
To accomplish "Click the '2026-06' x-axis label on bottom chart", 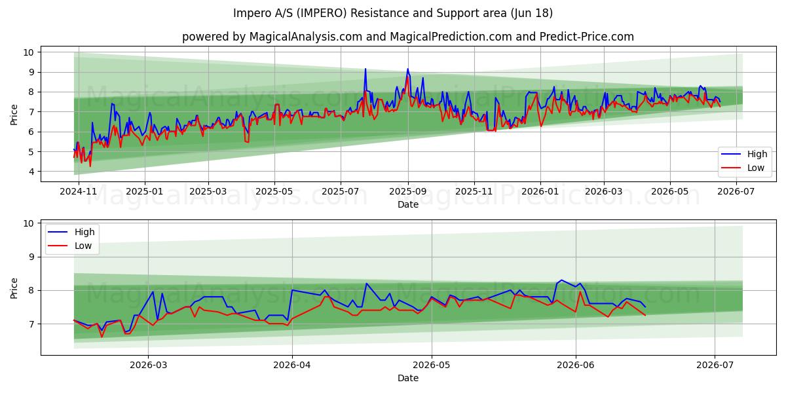I will 575,366.
